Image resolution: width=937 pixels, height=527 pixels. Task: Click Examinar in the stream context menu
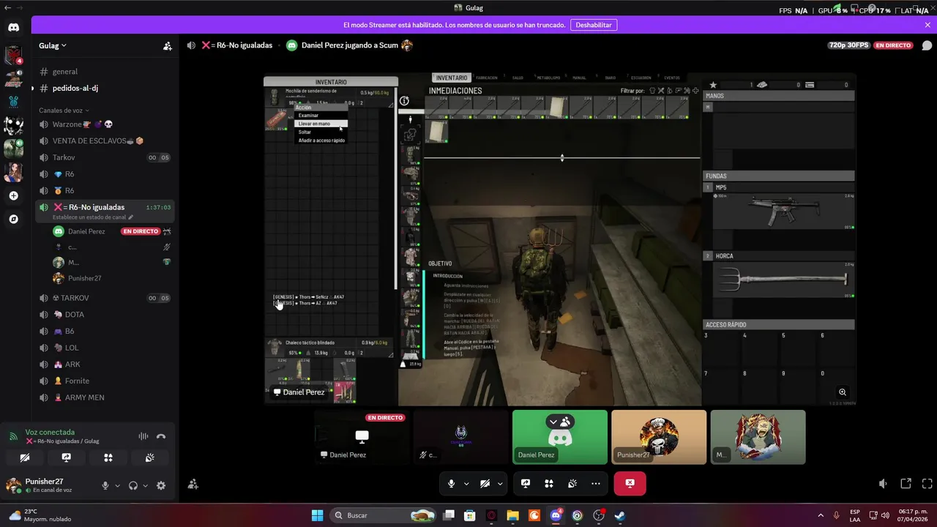pyautogui.click(x=321, y=116)
